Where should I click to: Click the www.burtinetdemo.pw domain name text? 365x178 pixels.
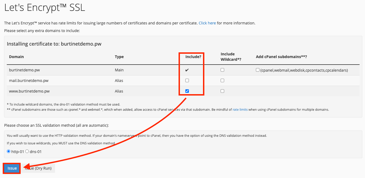[x=29, y=91]
